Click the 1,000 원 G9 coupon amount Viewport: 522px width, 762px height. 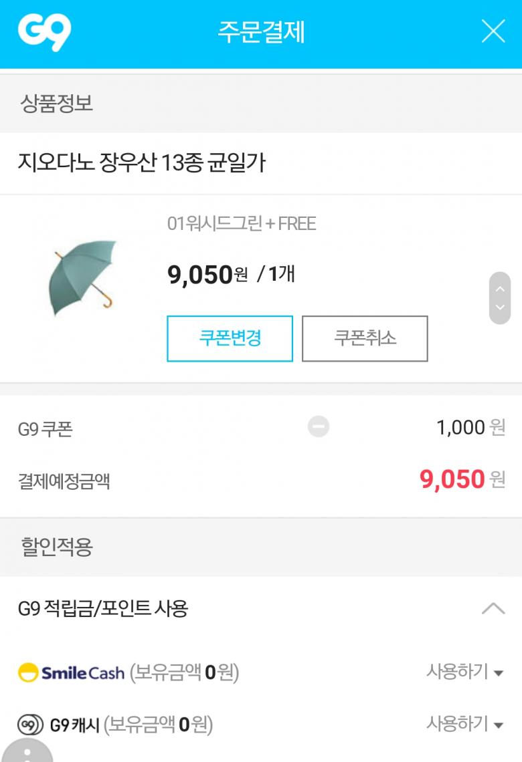point(470,427)
